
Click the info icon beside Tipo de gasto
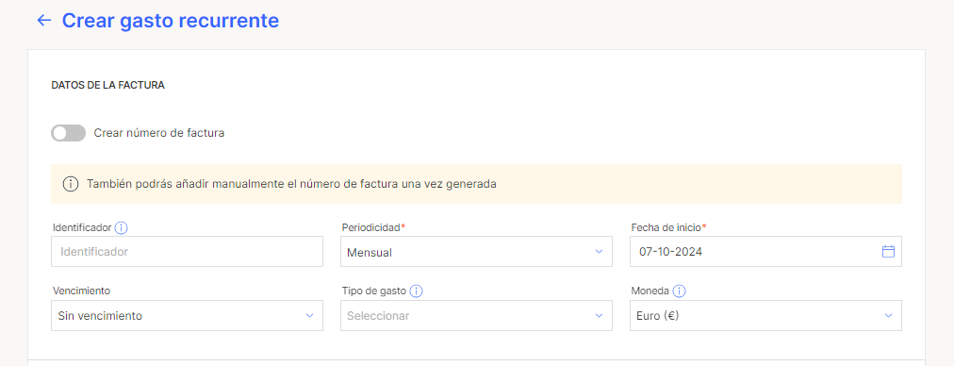click(x=416, y=291)
